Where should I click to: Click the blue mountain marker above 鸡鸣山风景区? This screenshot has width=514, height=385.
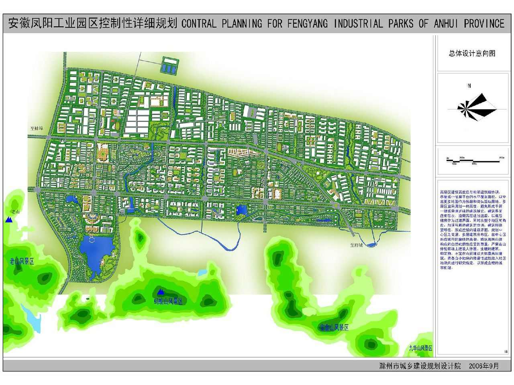tap(161, 292)
